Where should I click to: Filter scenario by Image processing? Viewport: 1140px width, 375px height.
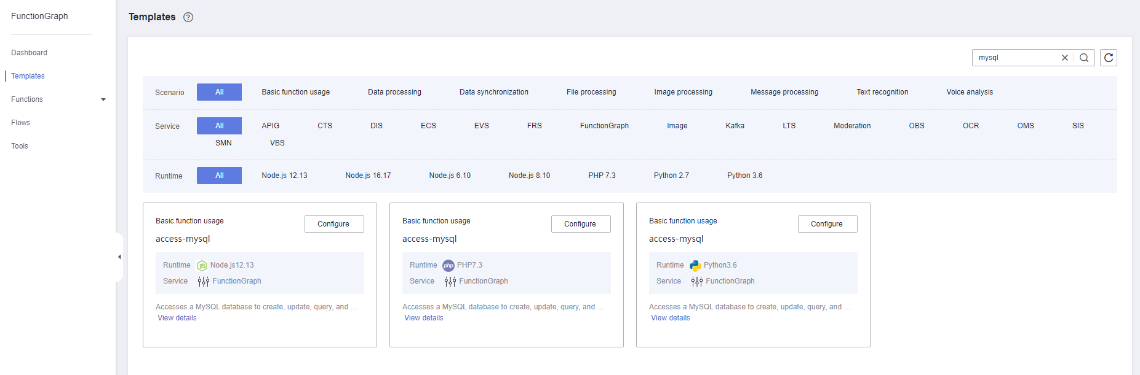tap(684, 92)
